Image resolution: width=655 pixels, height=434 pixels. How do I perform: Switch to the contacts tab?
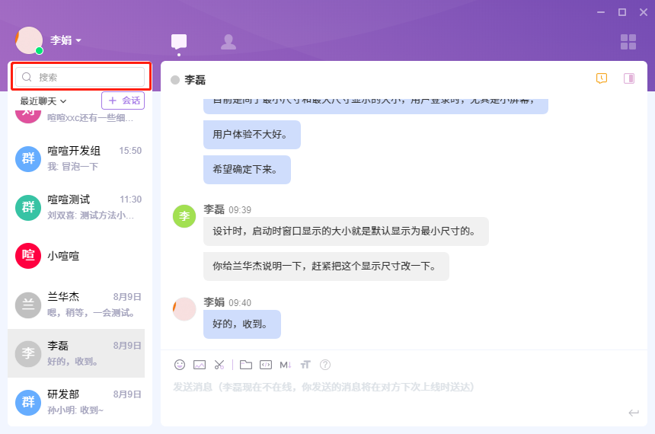(x=228, y=42)
